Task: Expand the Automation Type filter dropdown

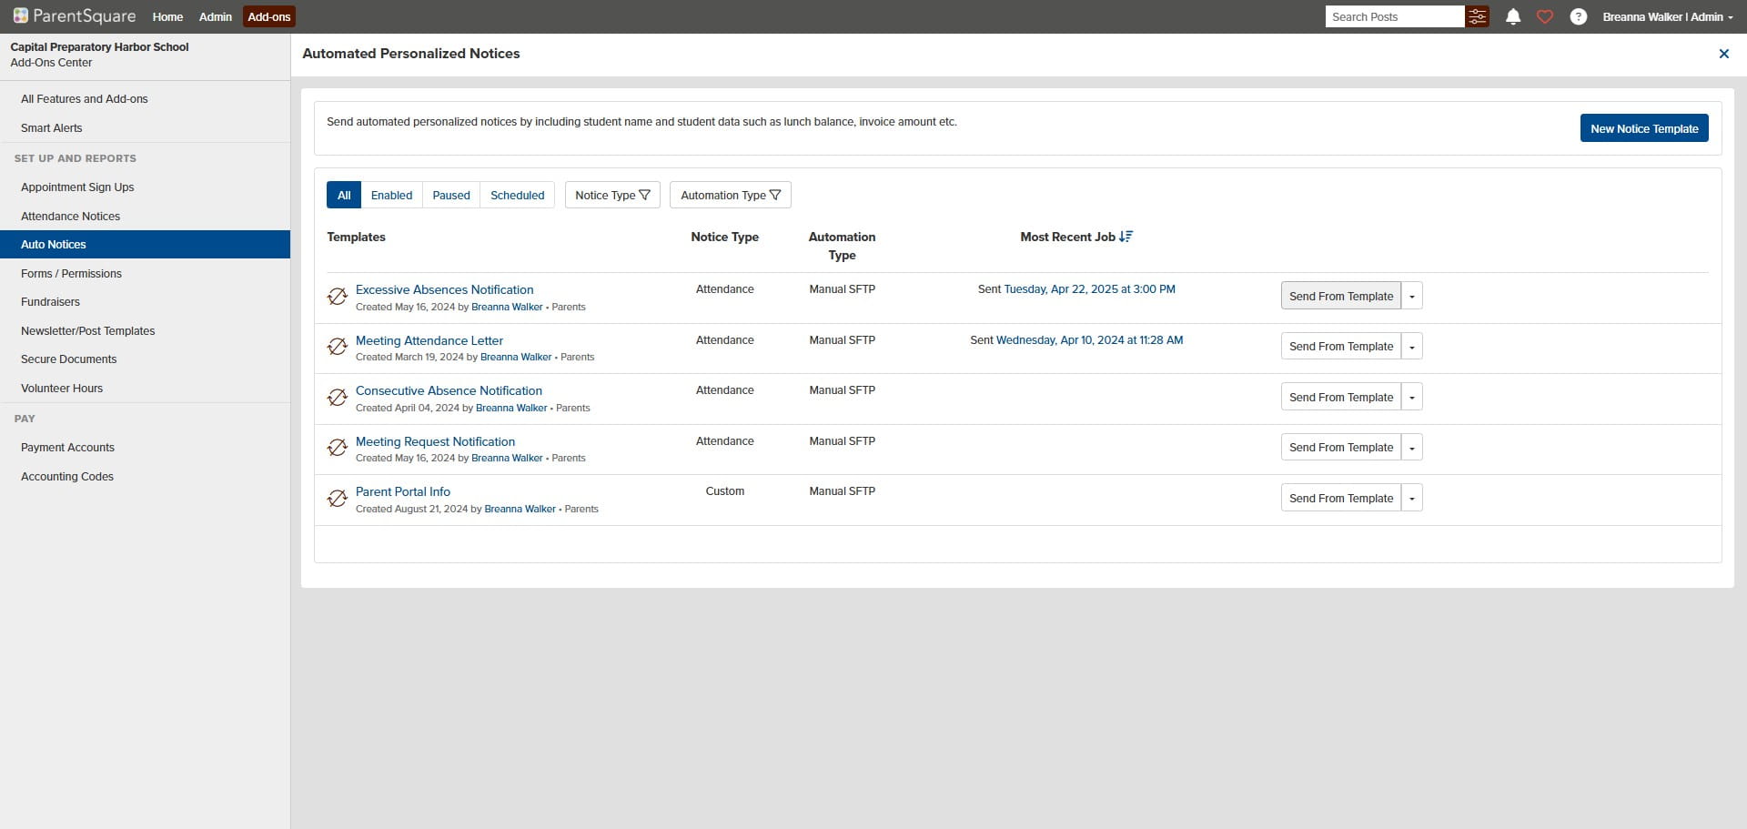Action: pos(731,195)
